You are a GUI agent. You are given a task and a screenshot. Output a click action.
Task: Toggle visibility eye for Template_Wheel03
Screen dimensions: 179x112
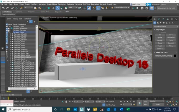click(x=11, y=34)
